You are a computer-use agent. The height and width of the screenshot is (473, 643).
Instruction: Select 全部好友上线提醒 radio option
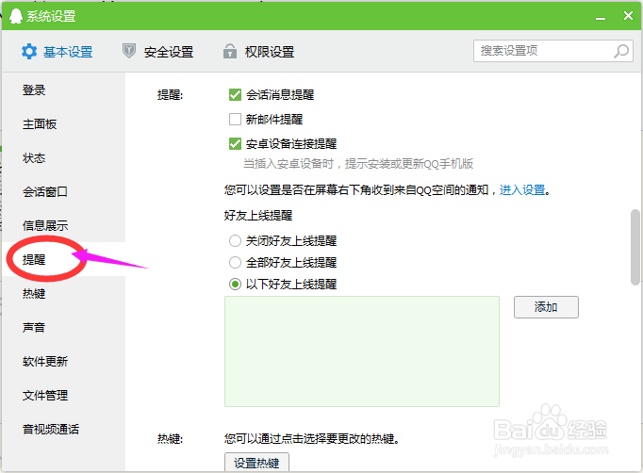(x=235, y=262)
